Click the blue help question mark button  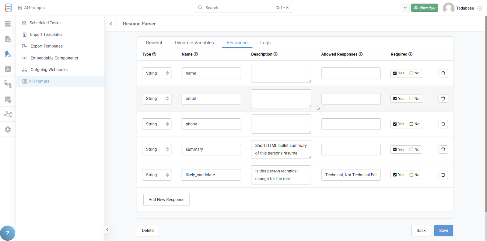[x=8, y=233]
